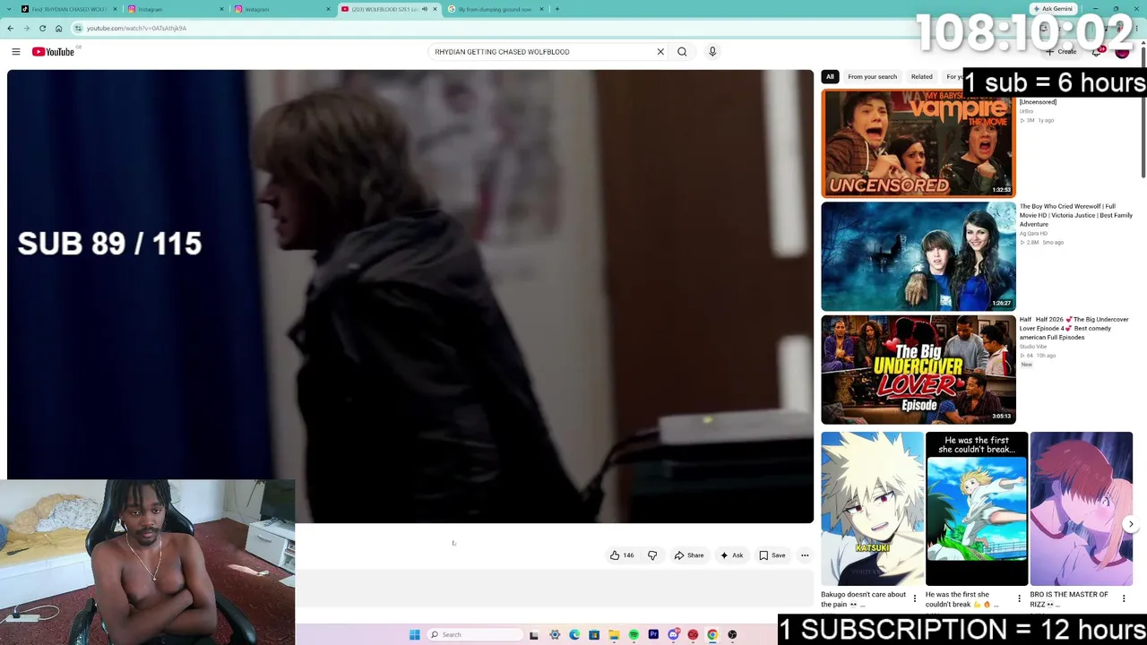Open Discord from the taskbar
Image resolution: width=1147 pixels, height=645 pixels.
(673, 635)
